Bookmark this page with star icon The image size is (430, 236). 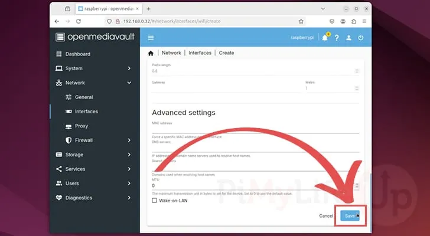pyautogui.click(x=301, y=21)
